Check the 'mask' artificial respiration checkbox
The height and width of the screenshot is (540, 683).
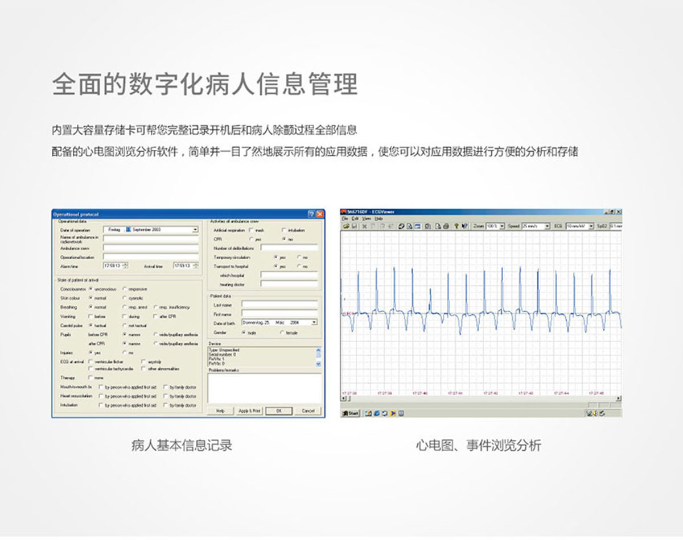coord(251,230)
